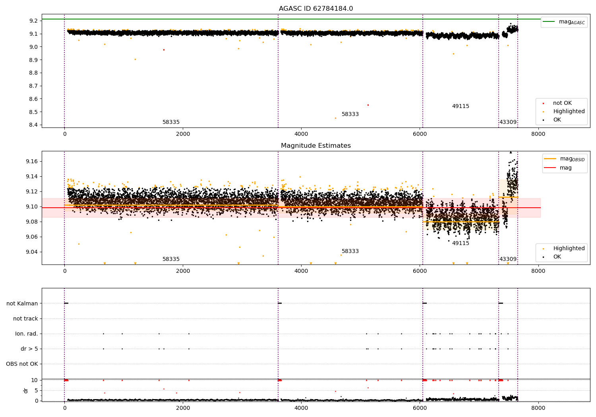Click the 9.04 y-axis tick in middle panel
This screenshot has height=417, width=596.
click(x=32, y=252)
